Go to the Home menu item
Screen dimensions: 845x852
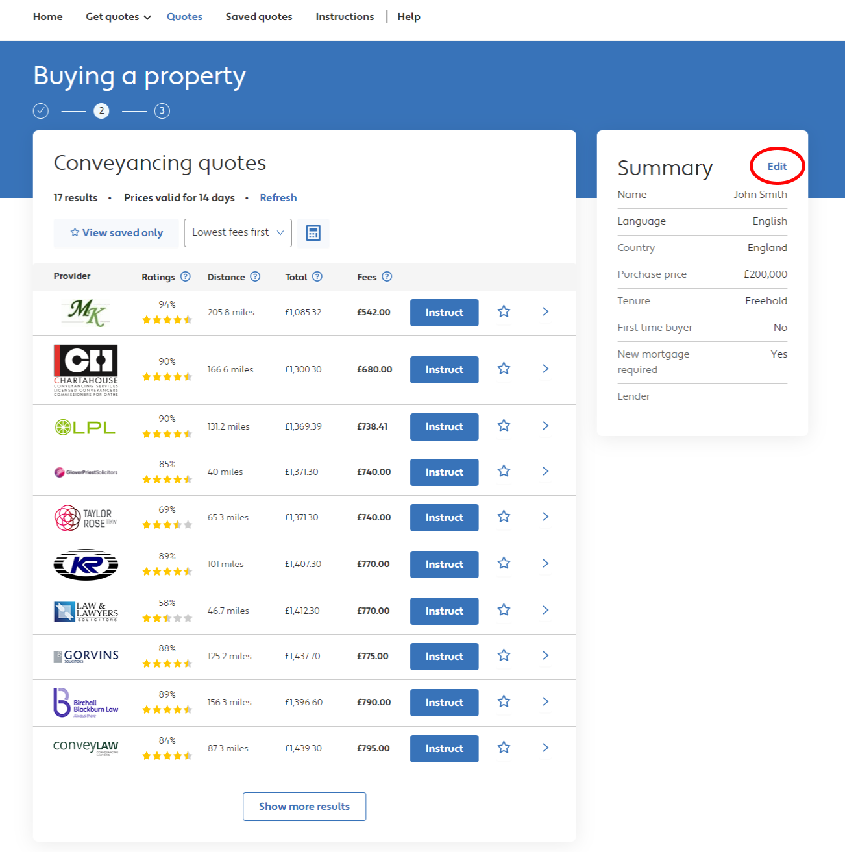coord(48,17)
